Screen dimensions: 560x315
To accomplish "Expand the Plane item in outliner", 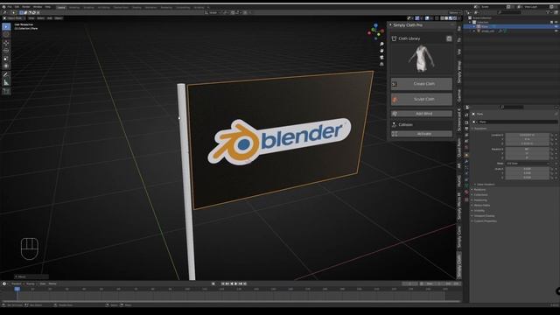I will 474,26.
